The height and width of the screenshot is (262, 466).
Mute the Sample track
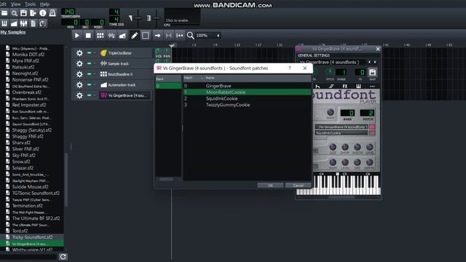tap(89, 63)
